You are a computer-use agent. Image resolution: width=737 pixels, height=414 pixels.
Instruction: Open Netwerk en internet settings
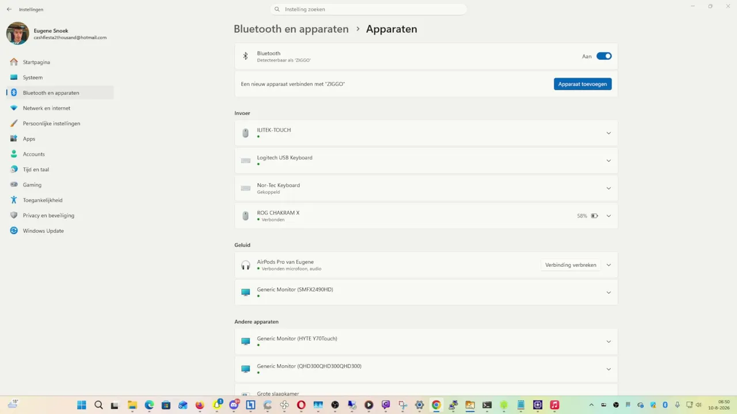click(60, 108)
